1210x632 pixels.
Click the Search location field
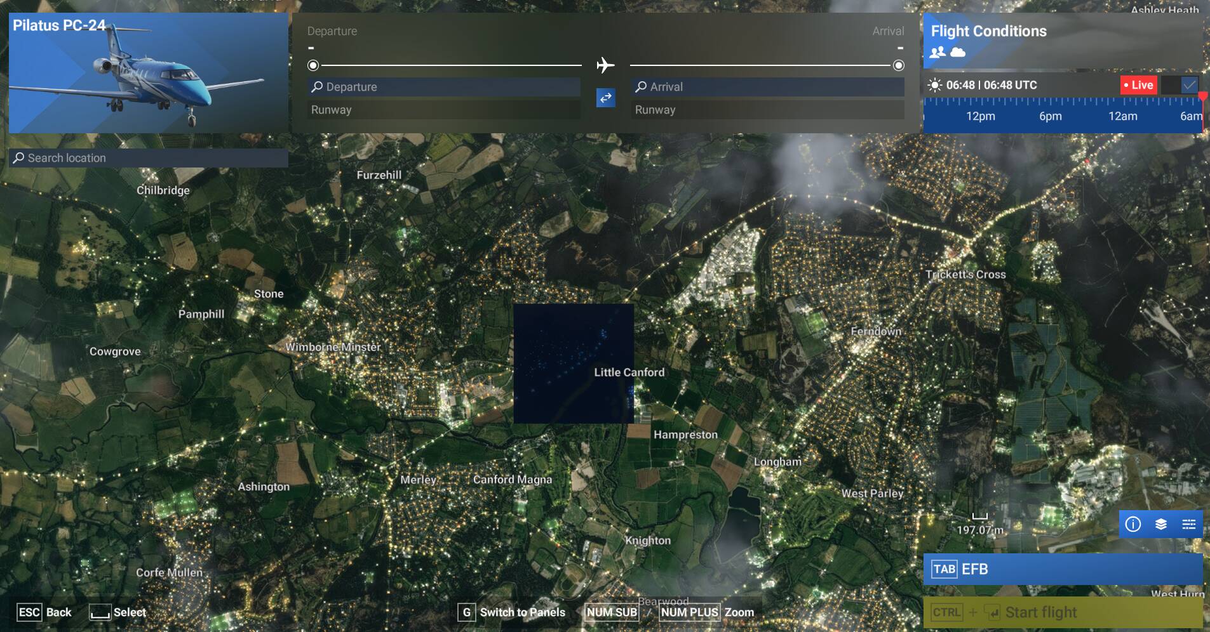tap(149, 158)
